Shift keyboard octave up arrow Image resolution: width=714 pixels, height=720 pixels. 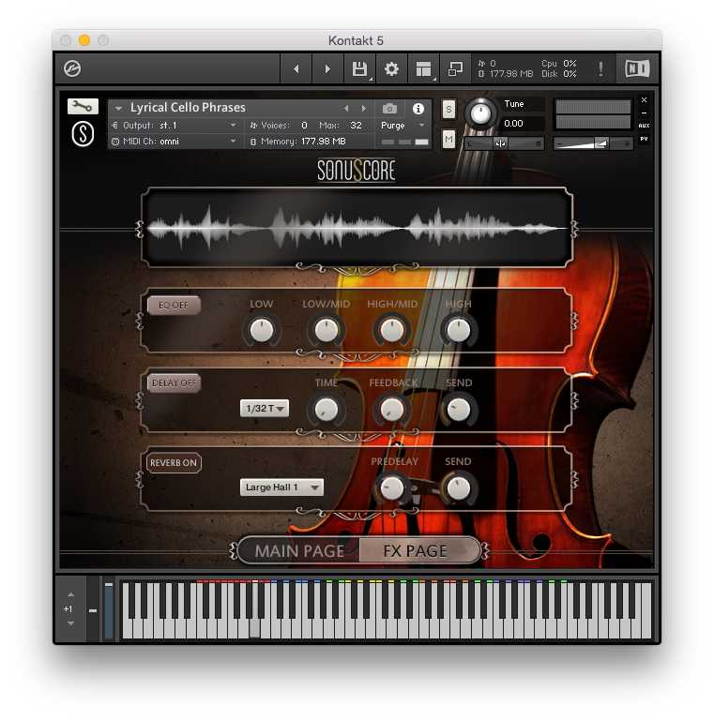(x=70, y=594)
